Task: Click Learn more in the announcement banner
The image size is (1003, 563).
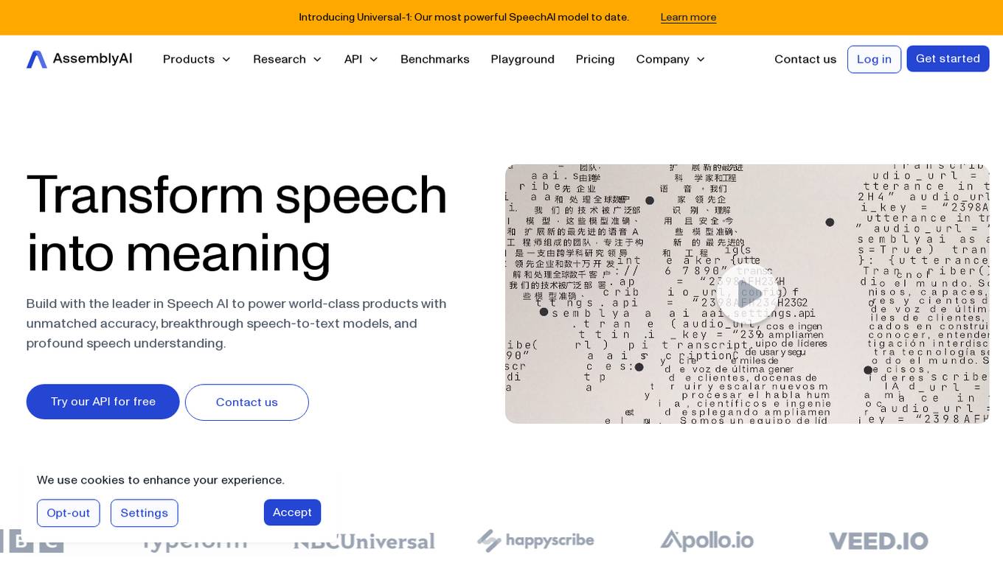Action: coord(688,17)
